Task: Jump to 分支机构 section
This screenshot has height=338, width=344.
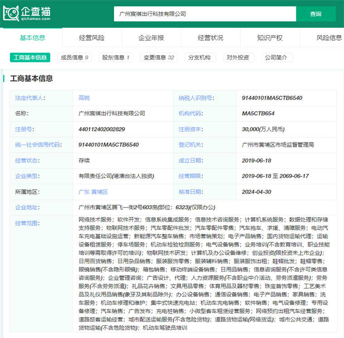Action: (x=201, y=58)
